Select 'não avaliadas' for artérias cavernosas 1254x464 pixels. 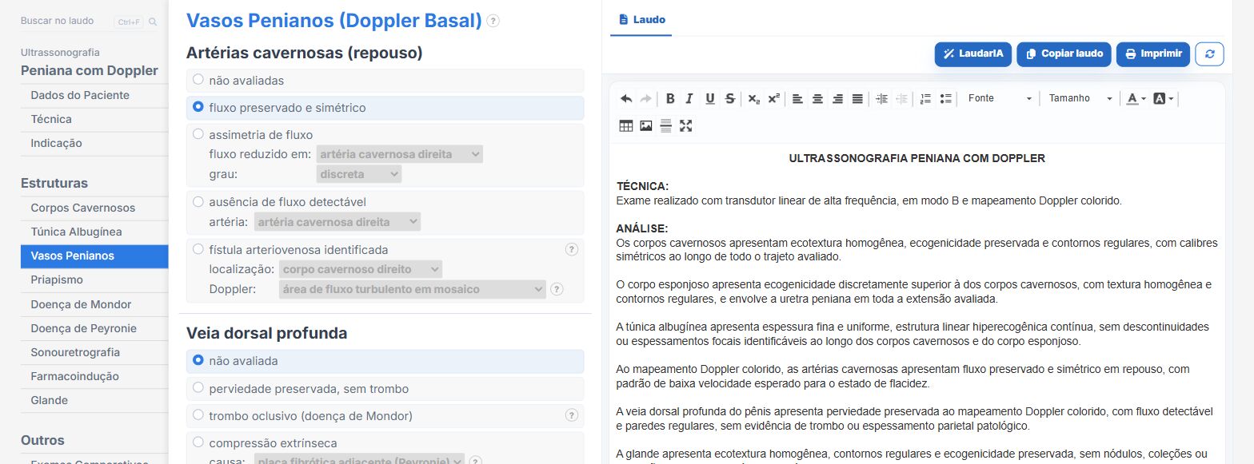point(198,81)
